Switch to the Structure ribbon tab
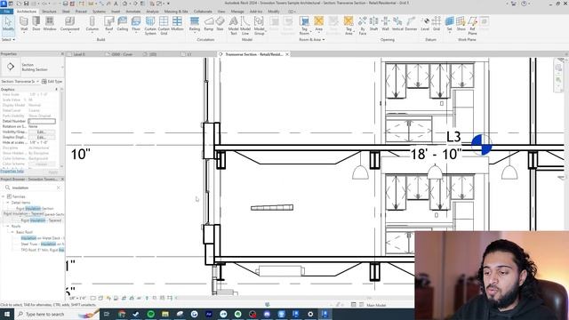Viewport: 569px width, 320px height. (49, 12)
